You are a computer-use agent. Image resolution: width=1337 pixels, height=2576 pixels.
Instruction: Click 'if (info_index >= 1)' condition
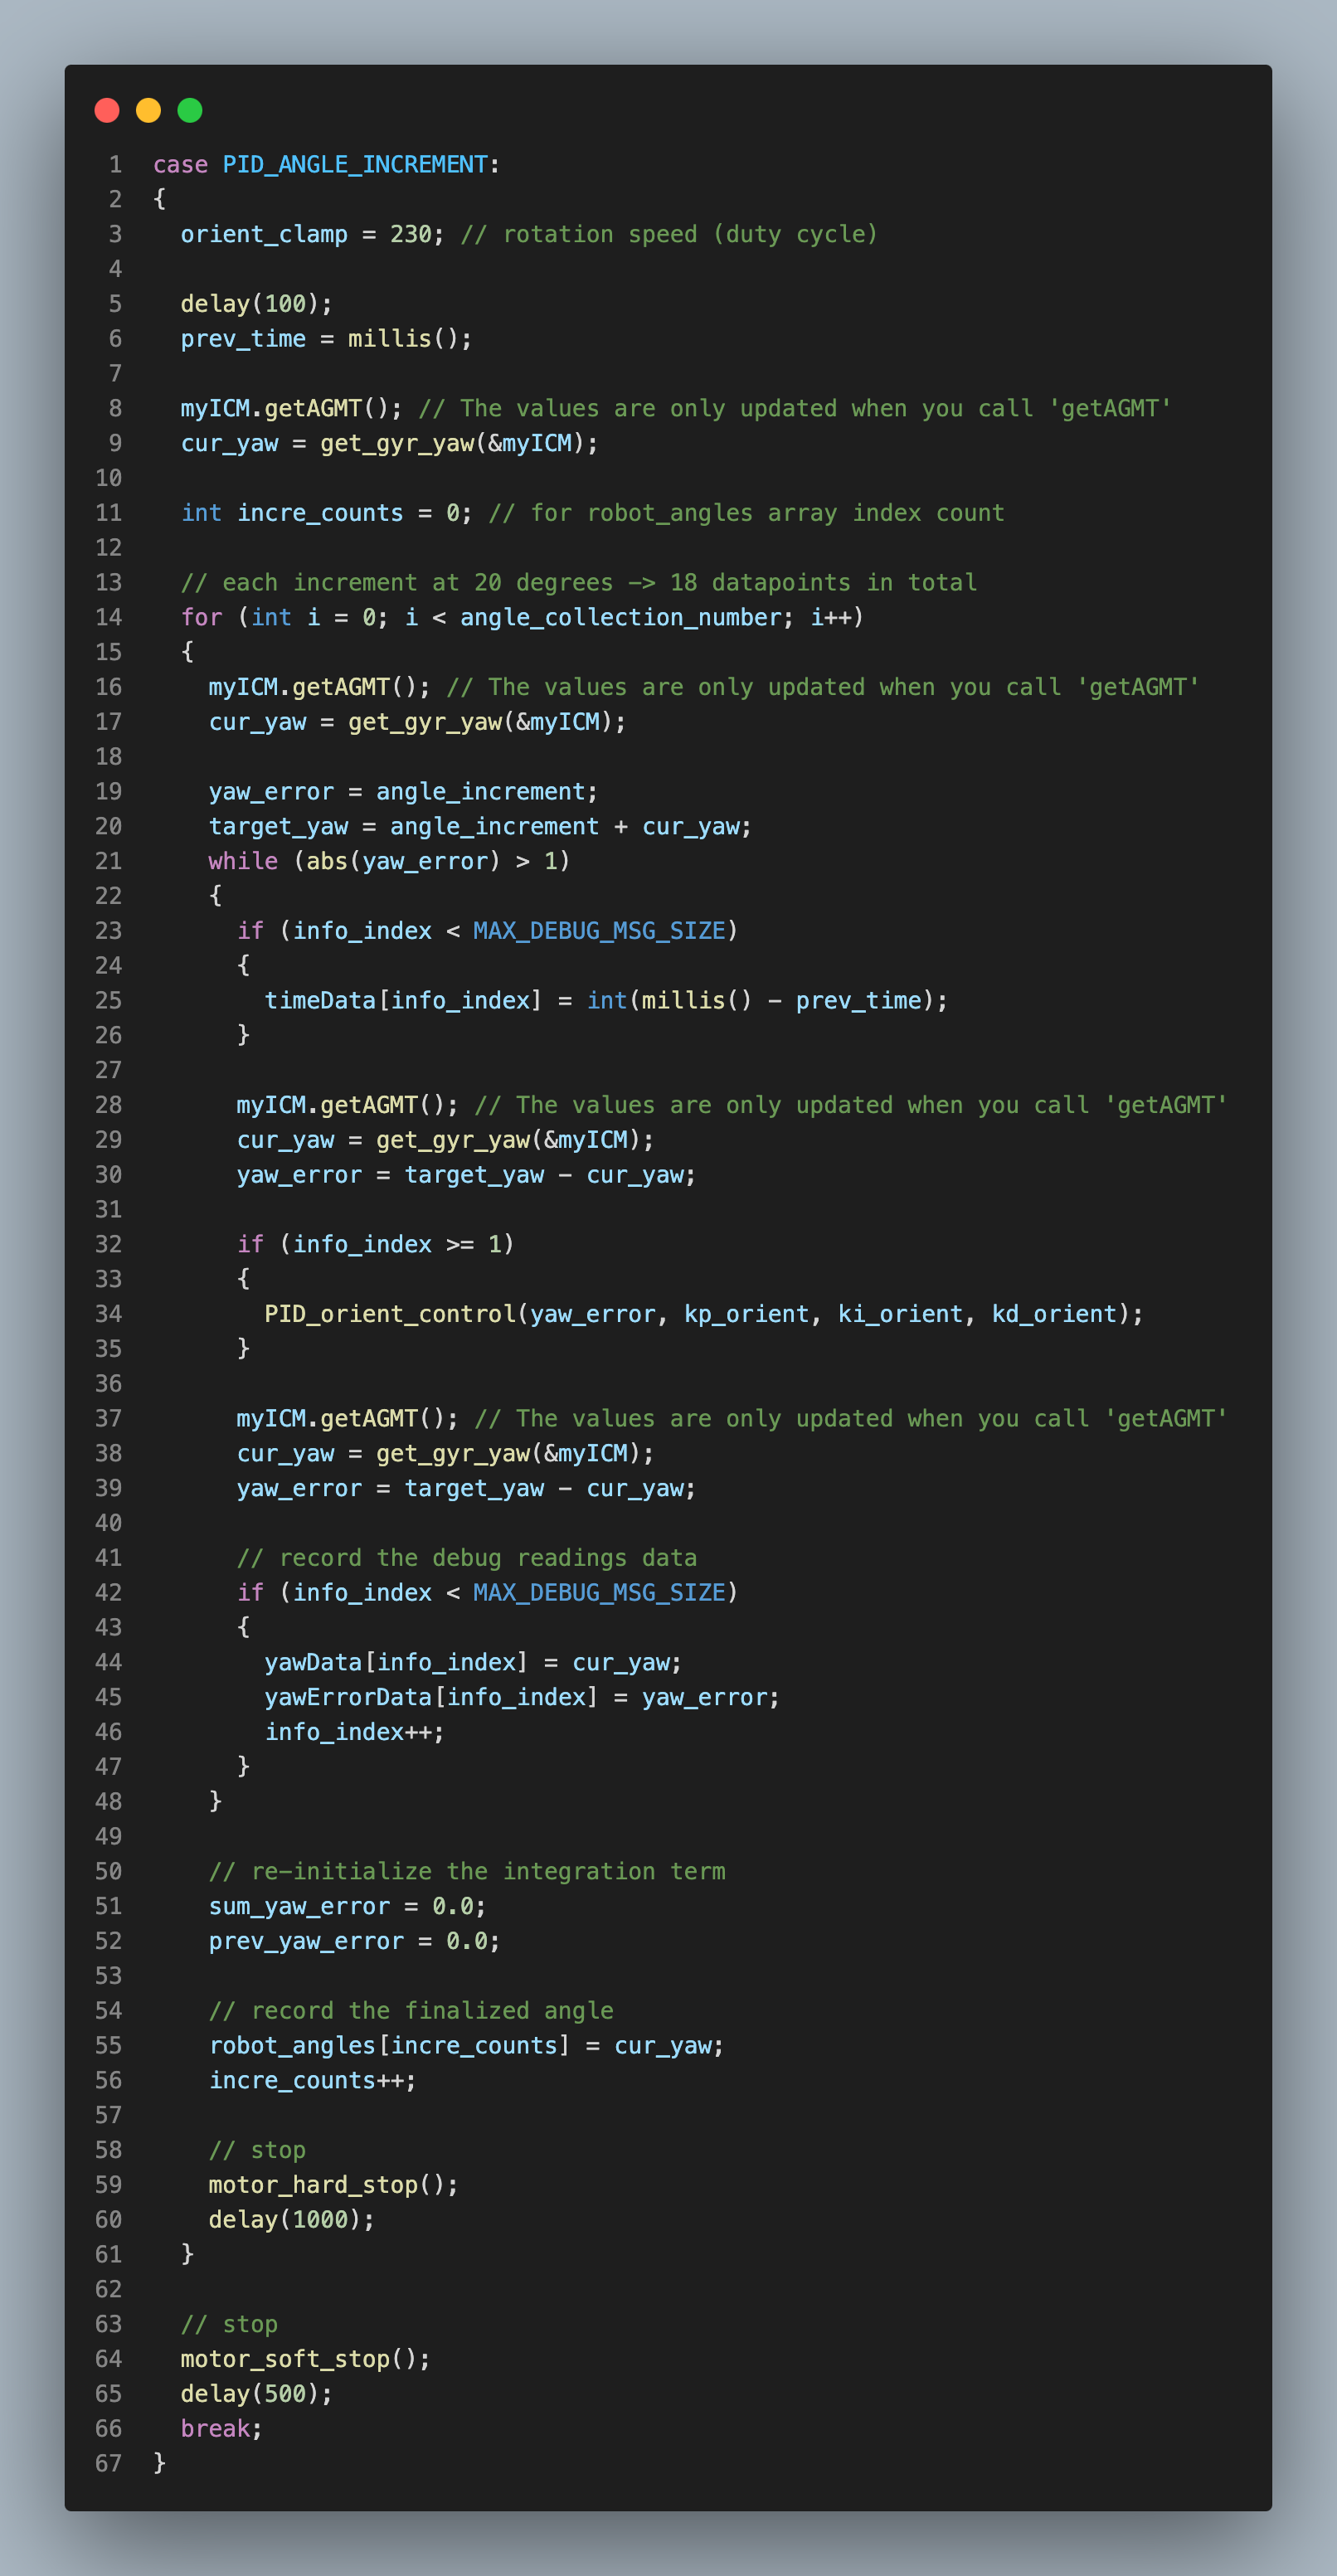(x=375, y=1244)
